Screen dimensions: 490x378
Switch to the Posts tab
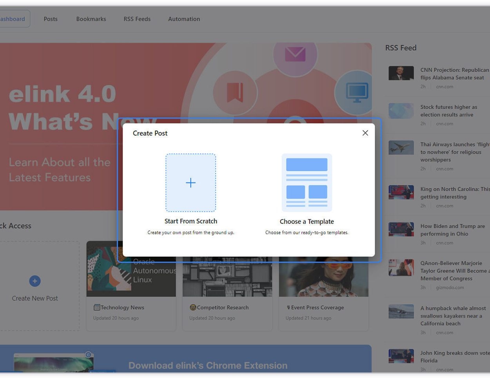pos(50,19)
